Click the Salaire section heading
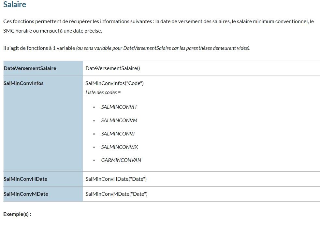320x226 pixels. 15,4
